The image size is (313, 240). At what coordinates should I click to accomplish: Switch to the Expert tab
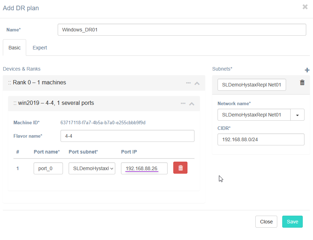click(40, 48)
